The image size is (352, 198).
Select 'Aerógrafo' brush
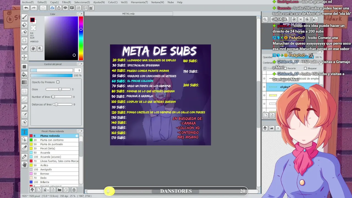54,169
